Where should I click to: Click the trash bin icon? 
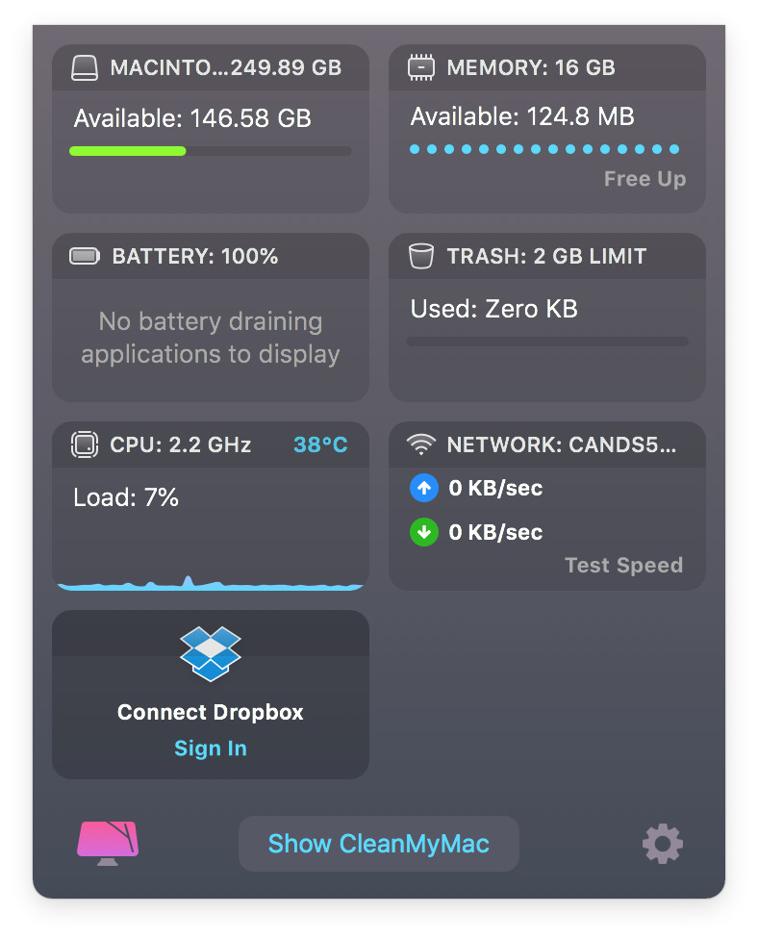click(x=421, y=256)
